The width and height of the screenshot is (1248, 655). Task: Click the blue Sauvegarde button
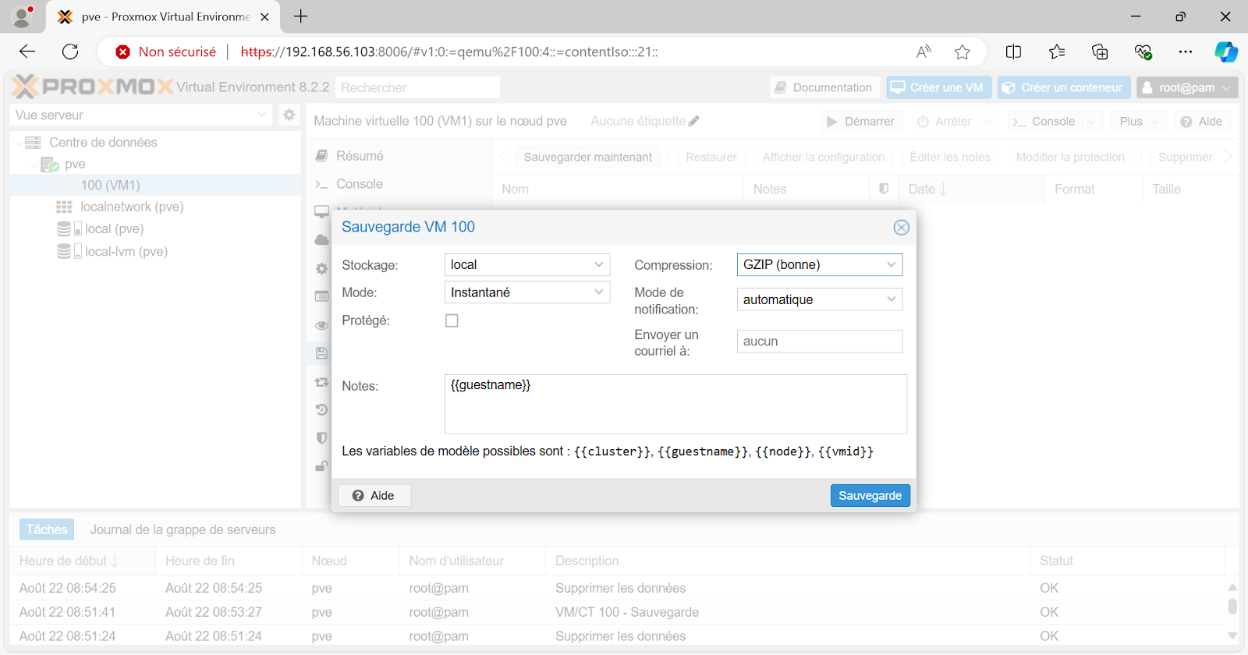pyautogui.click(x=870, y=495)
